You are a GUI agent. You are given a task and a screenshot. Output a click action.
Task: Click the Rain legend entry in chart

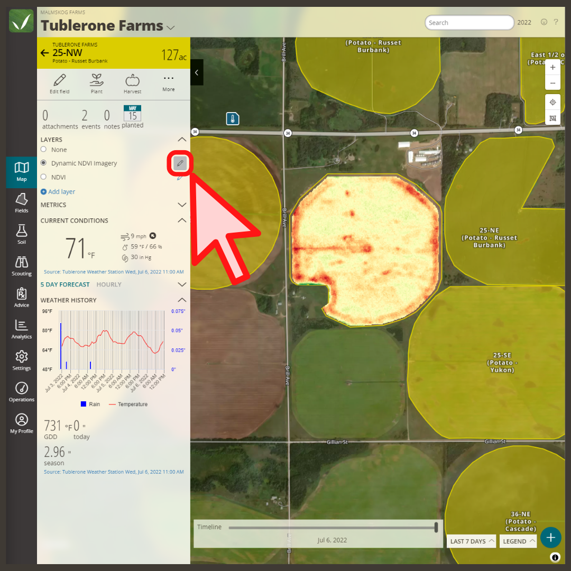tap(90, 404)
